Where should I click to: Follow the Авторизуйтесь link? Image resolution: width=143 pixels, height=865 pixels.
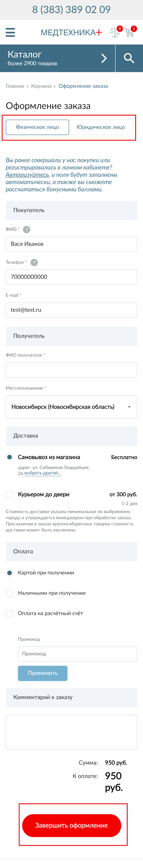[27, 175]
